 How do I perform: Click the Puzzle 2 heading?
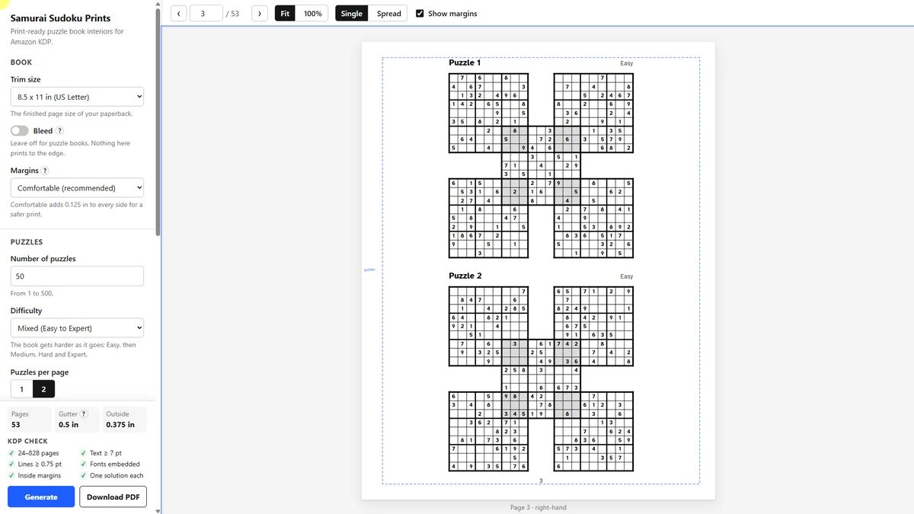pos(465,276)
